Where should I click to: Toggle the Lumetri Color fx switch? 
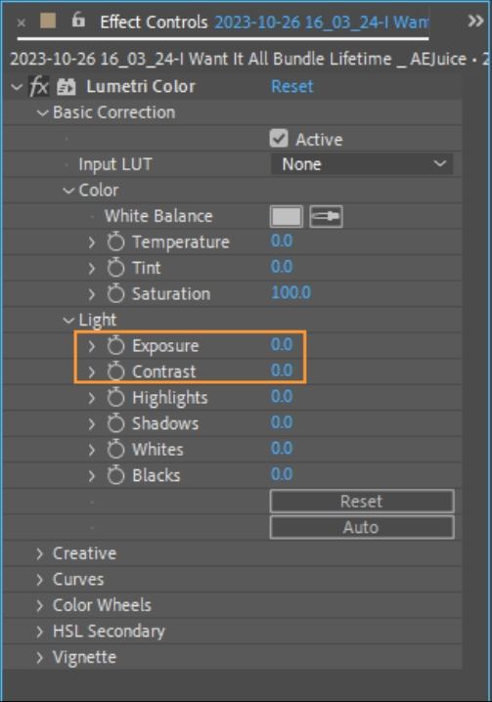[39, 86]
